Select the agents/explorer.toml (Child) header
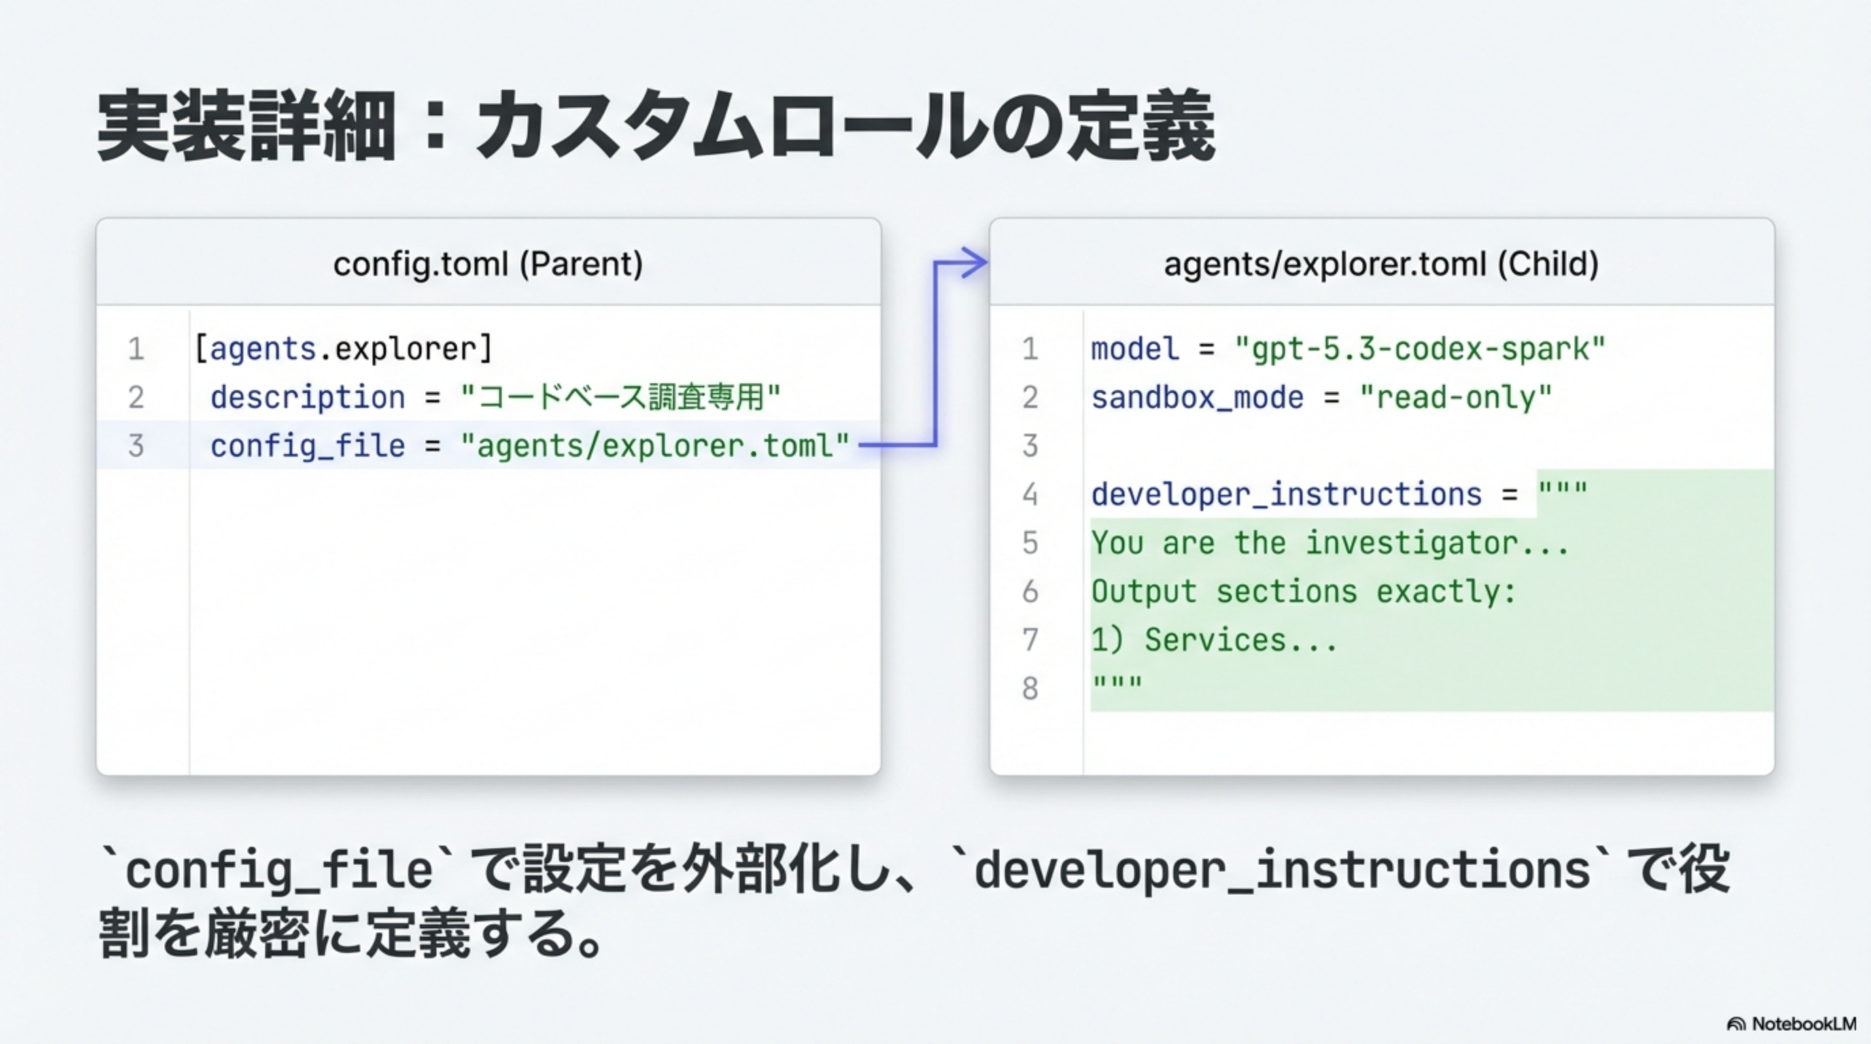The width and height of the screenshot is (1871, 1044). (x=1381, y=264)
